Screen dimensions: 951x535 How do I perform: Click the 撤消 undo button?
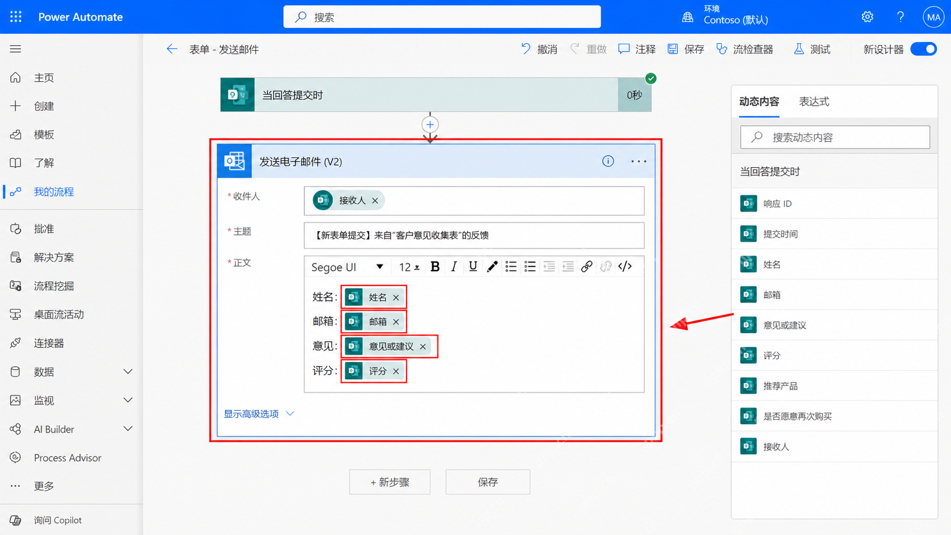tap(539, 49)
